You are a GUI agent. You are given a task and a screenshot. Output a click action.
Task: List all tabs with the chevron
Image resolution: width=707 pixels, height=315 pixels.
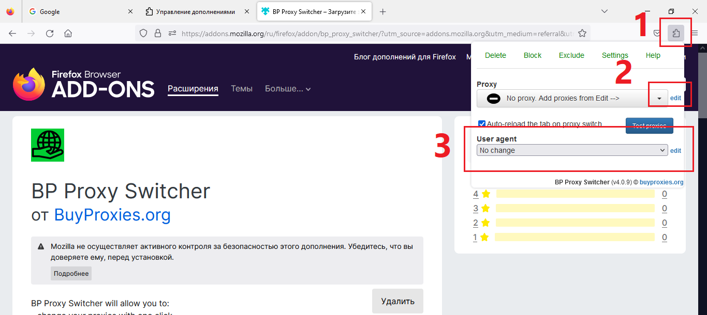click(605, 11)
